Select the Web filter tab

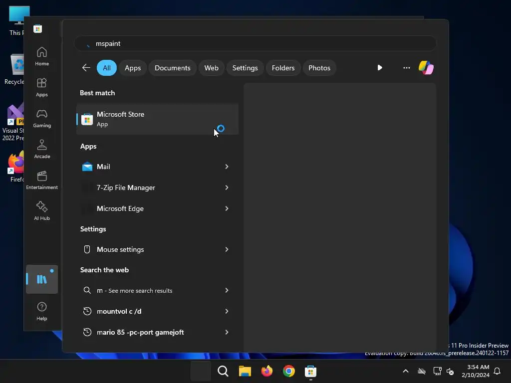[211, 68]
